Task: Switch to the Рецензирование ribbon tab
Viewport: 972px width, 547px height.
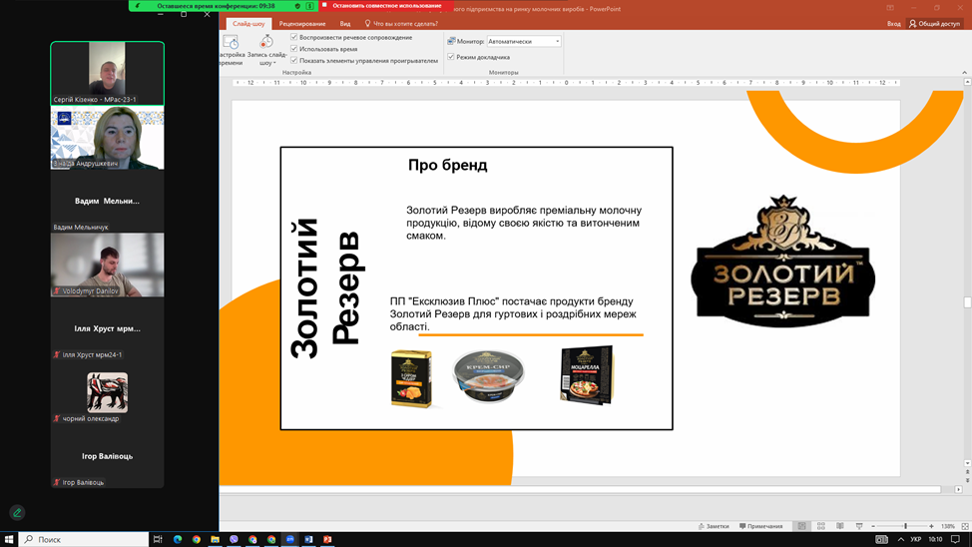Action: point(302,24)
